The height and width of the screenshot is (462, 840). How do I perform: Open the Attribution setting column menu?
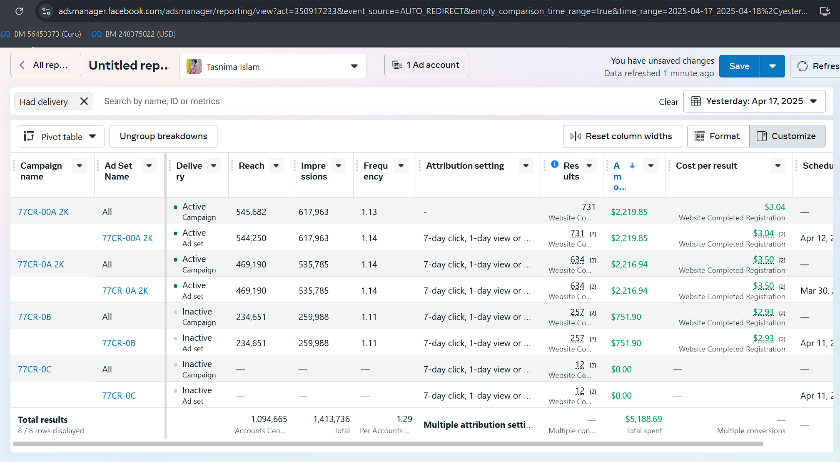coord(526,165)
